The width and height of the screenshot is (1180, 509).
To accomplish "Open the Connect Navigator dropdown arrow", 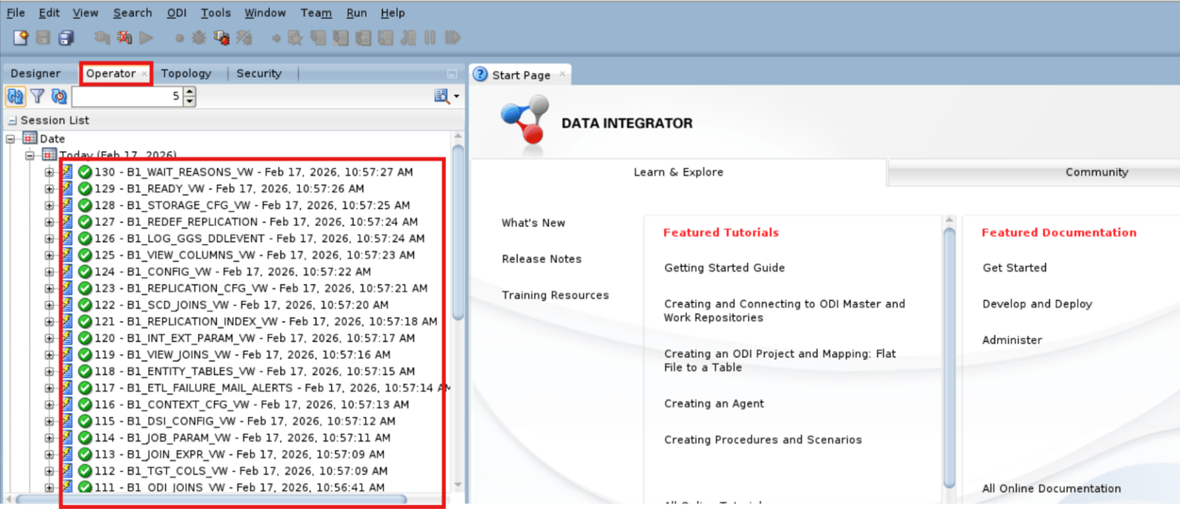I will (x=457, y=97).
